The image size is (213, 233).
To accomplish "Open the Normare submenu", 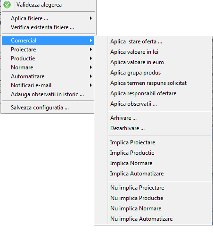I will (x=48, y=67).
